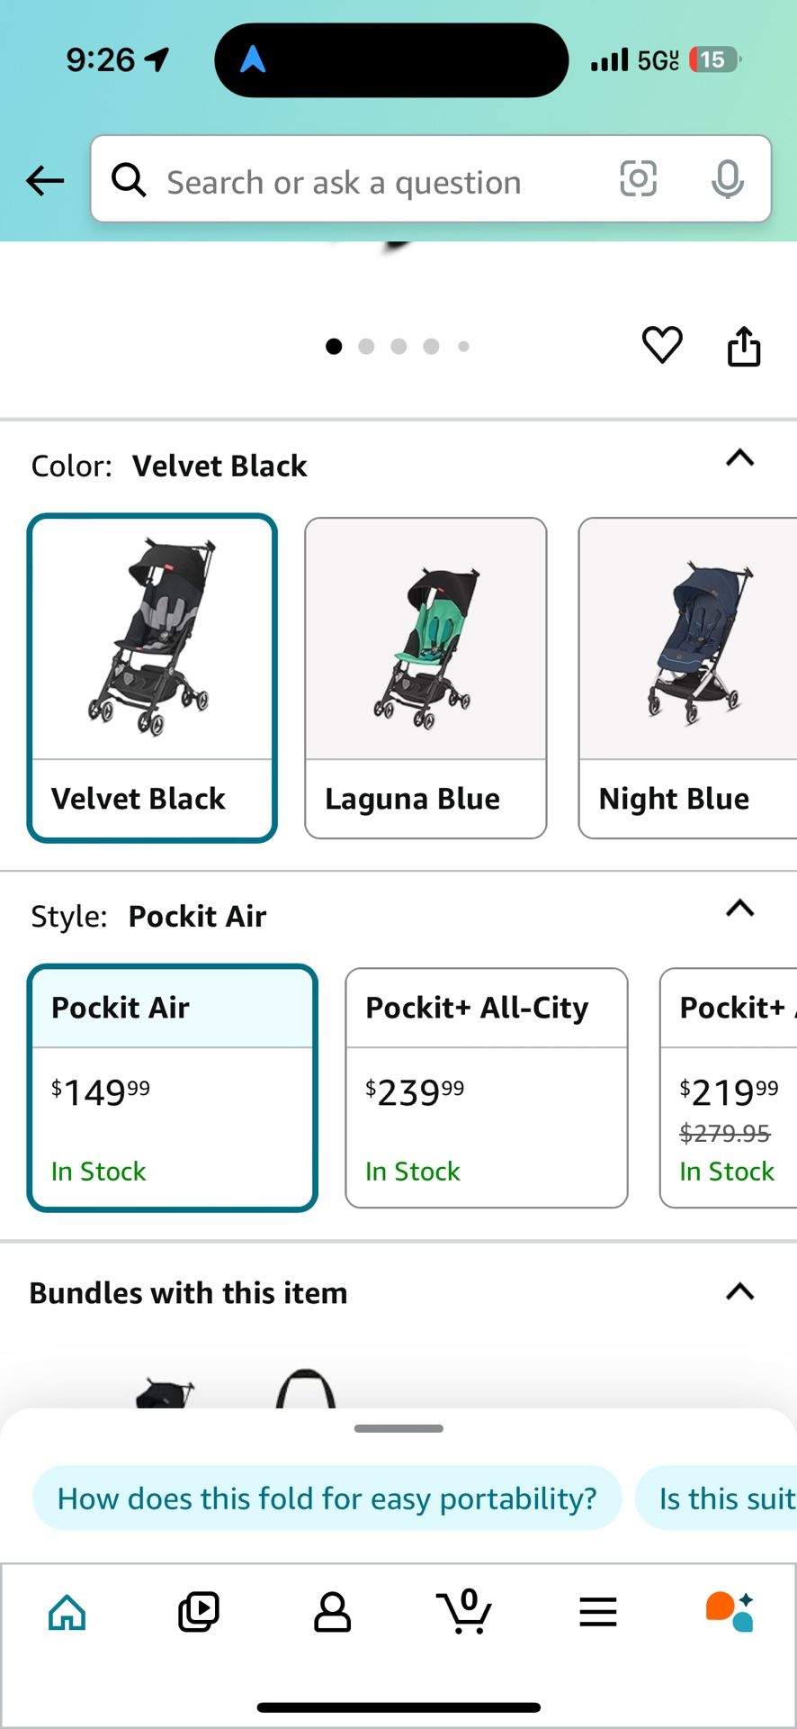The width and height of the screenshot is (797, 1729).
Task: Open the Rufus AI assistant icon
Action: click(x=730, y=1611)
